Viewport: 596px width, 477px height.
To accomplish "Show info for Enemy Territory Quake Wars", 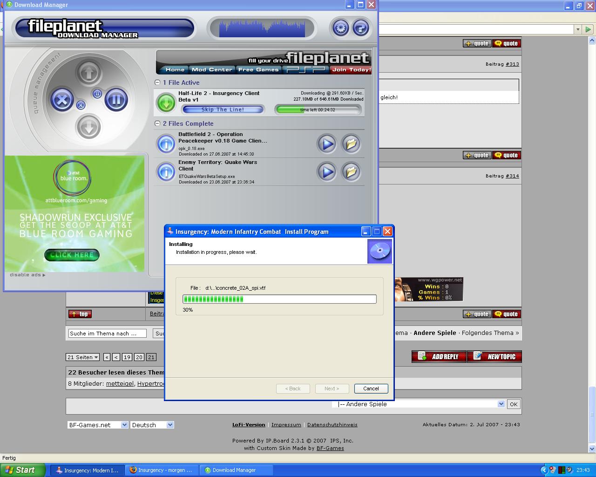I will (x=166, y=172).
